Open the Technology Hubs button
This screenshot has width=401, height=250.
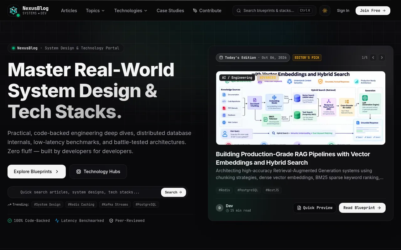tap(98, 172)
